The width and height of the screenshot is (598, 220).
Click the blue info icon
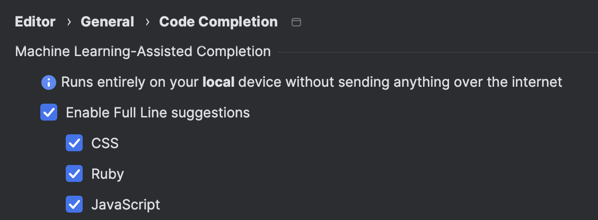[x=49, y=82]
